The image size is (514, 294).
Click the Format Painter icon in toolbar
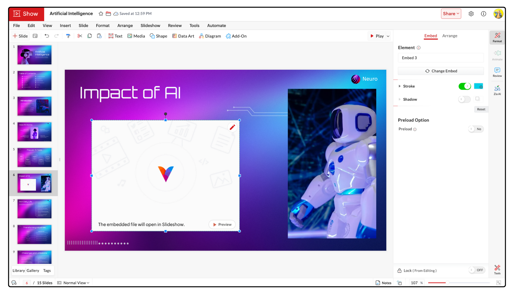(x=68, y=36)
